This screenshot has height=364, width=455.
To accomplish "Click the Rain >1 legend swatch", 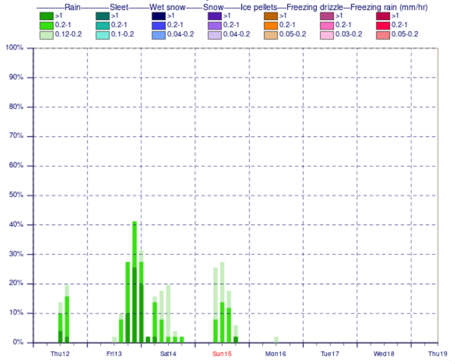I will point(46,16).
